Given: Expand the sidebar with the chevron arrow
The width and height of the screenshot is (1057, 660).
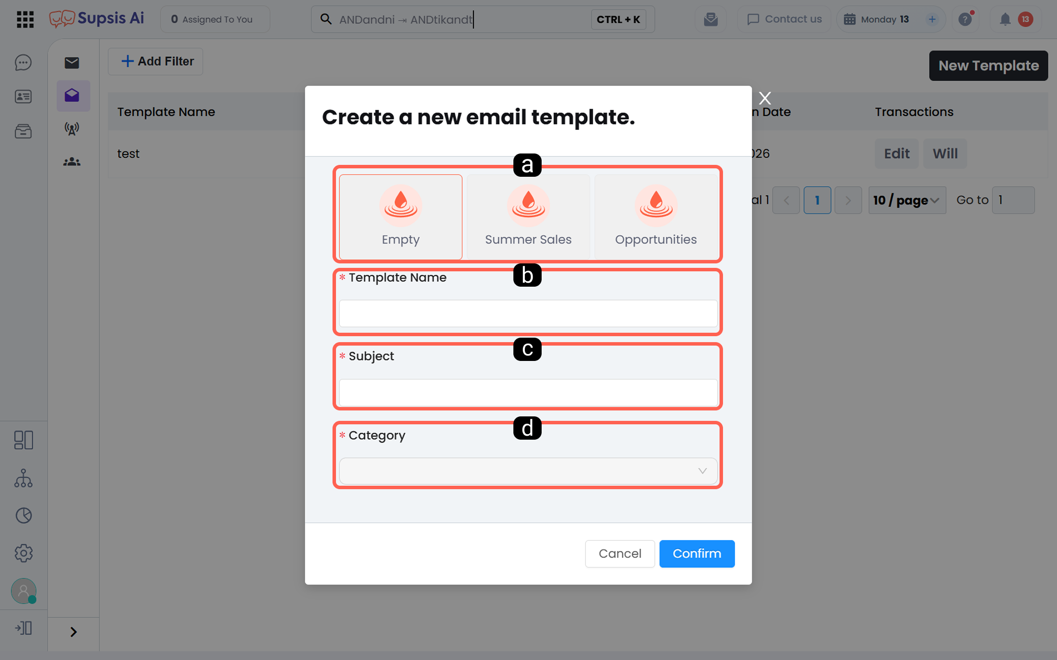Looking at the screenshot, I should 73,632.
